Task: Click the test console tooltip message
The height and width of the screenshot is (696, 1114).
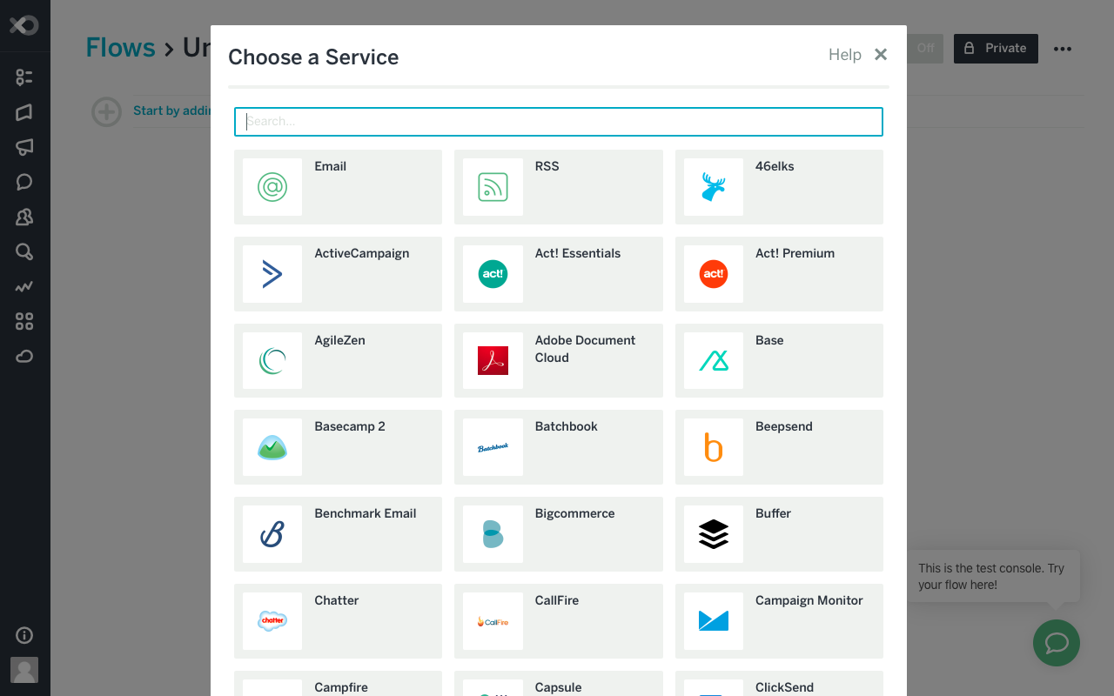Action: tap(991, 576)
